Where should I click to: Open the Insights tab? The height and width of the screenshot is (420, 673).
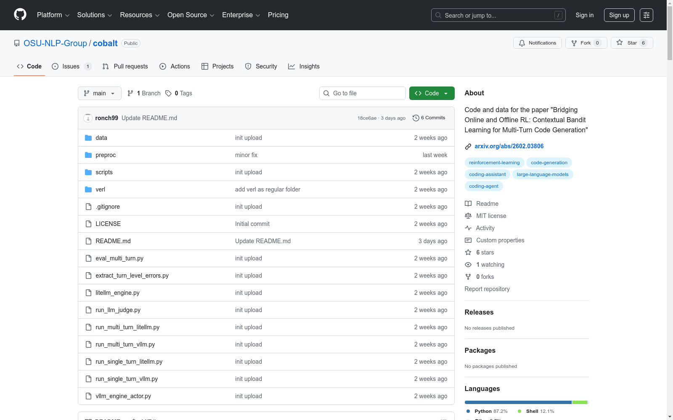tap(304, 66)
